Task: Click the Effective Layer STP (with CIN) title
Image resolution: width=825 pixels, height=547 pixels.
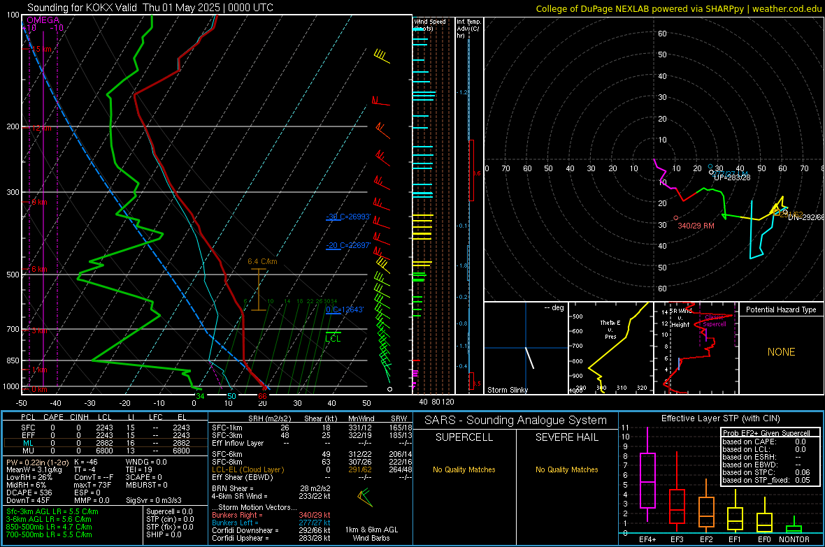Action: tap(720, 418)
